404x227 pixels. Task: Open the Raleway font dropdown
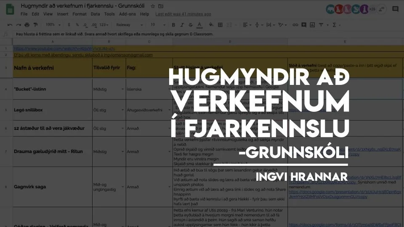click(129, 25)
